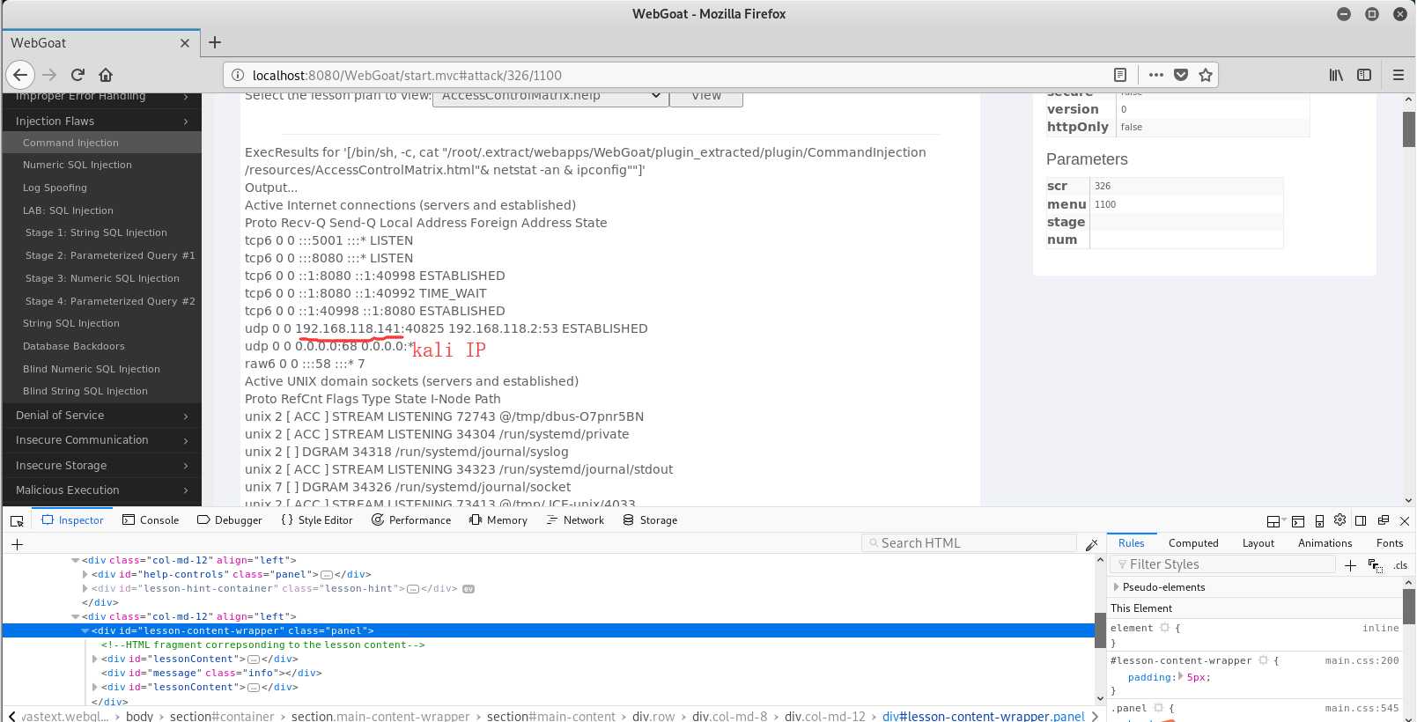Toggle reader view in address bar
This screenshot has width=1417, height=722.
tap(1120, 75)
